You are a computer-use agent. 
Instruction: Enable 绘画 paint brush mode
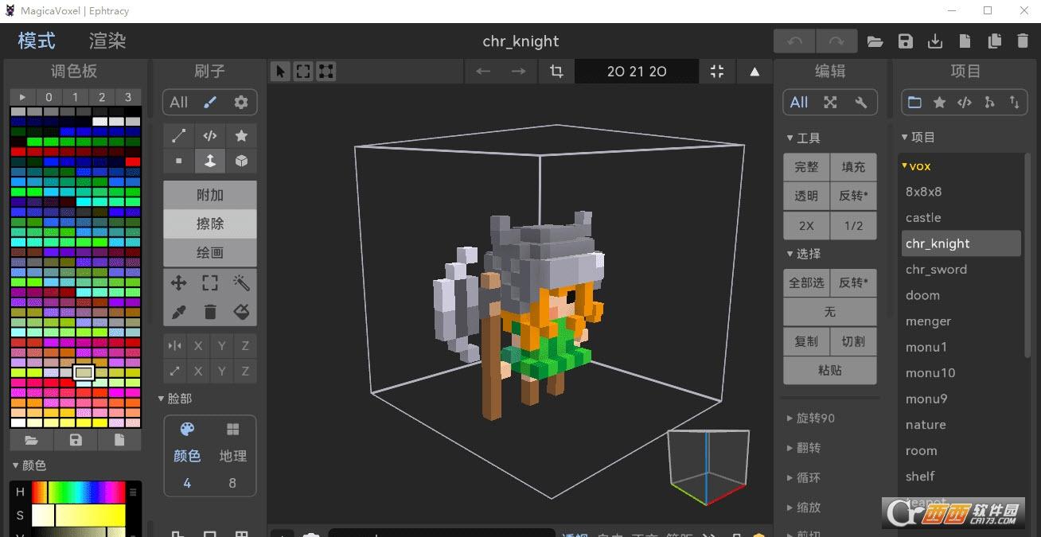tap(210, 252)
